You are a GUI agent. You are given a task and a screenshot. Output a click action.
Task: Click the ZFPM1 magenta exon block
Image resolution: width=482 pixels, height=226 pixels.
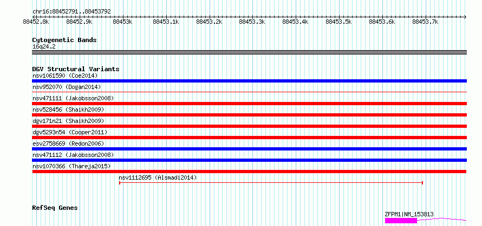click(401, 221)
